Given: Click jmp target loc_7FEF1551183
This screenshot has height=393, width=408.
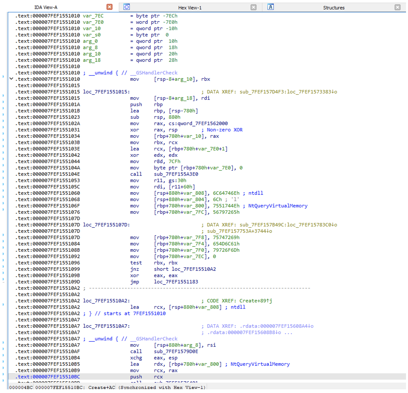Looking at the screenshot, I should [x=176, y=282].
